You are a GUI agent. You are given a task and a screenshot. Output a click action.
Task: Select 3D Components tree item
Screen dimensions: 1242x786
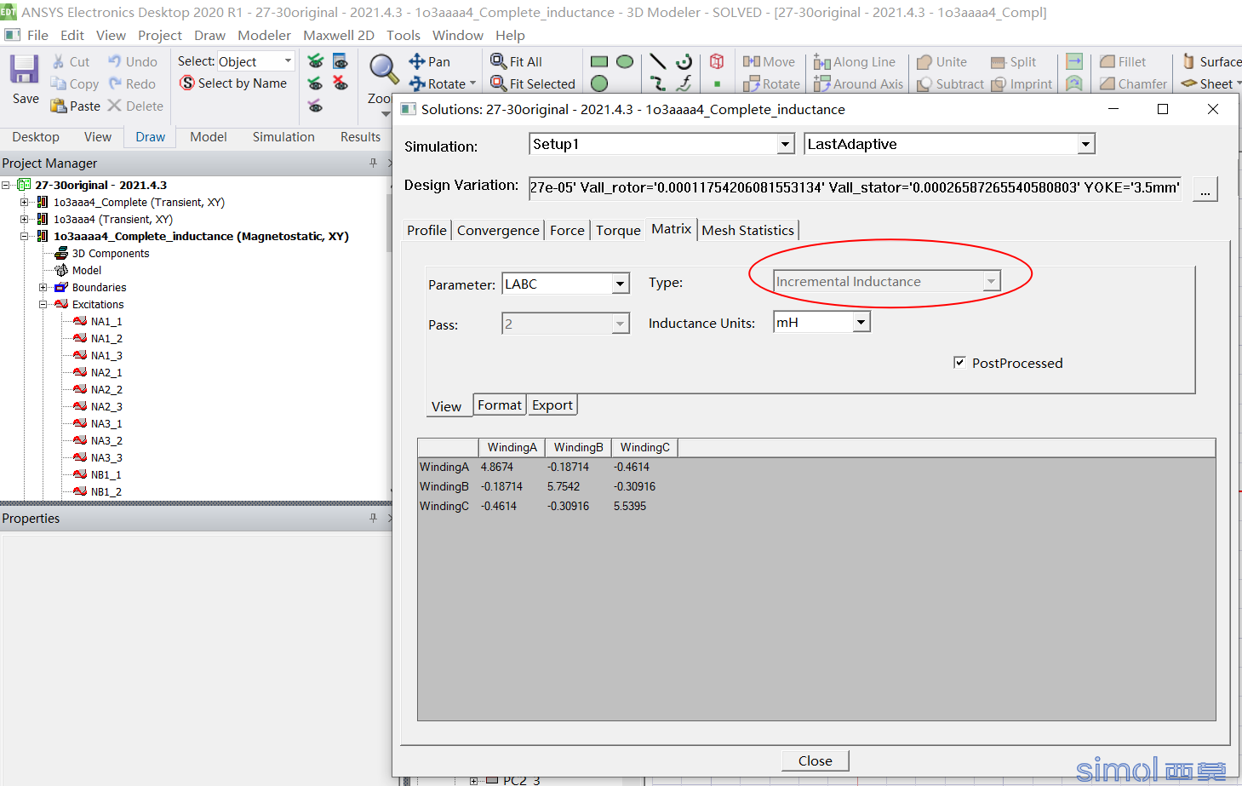pyautogui.click(x=110, y=253)
